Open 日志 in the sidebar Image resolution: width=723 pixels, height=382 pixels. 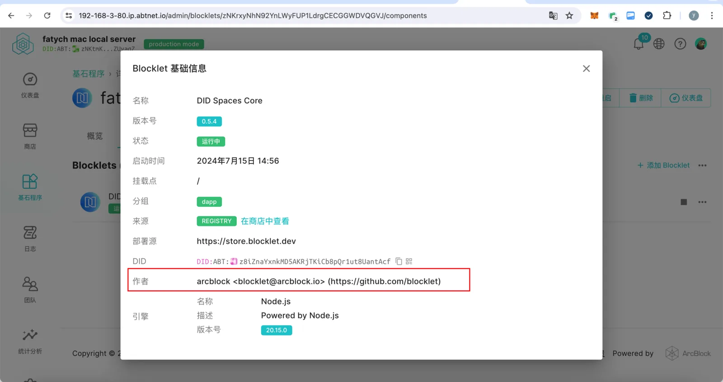point(30,238)
